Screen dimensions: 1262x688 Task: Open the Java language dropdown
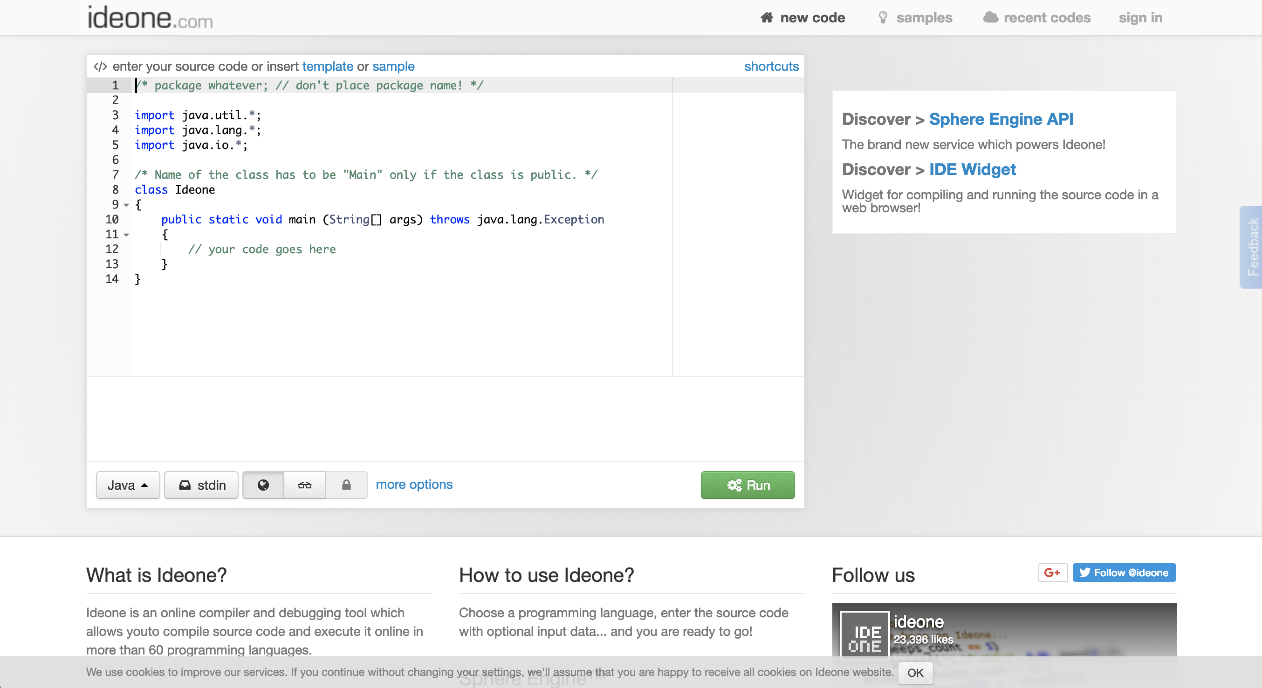(x=128, y=485)
